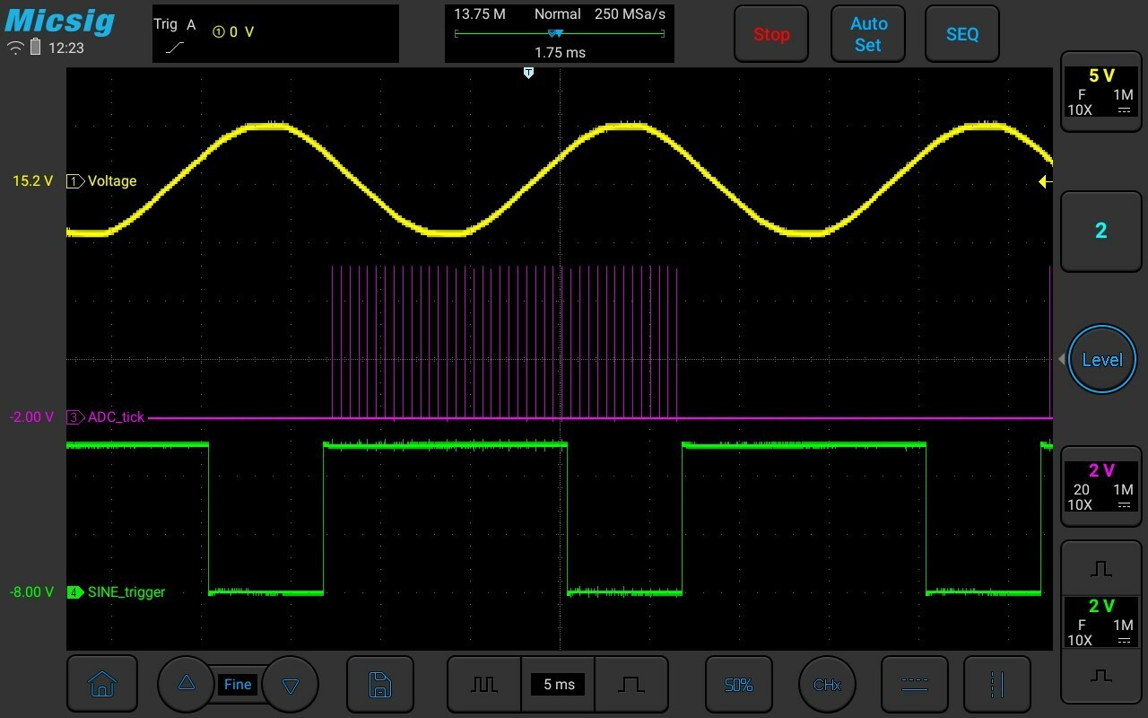
Task: Click the ADC_tick channel label
Action: coord(116,417)
